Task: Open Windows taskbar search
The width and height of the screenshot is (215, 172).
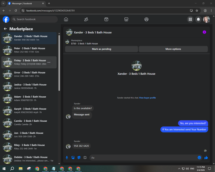Action: pyautogui.click(x=12, y=169)
